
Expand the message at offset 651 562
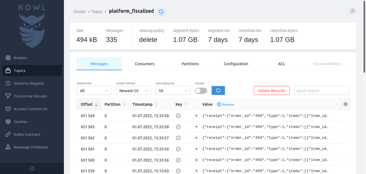point(196,138)
